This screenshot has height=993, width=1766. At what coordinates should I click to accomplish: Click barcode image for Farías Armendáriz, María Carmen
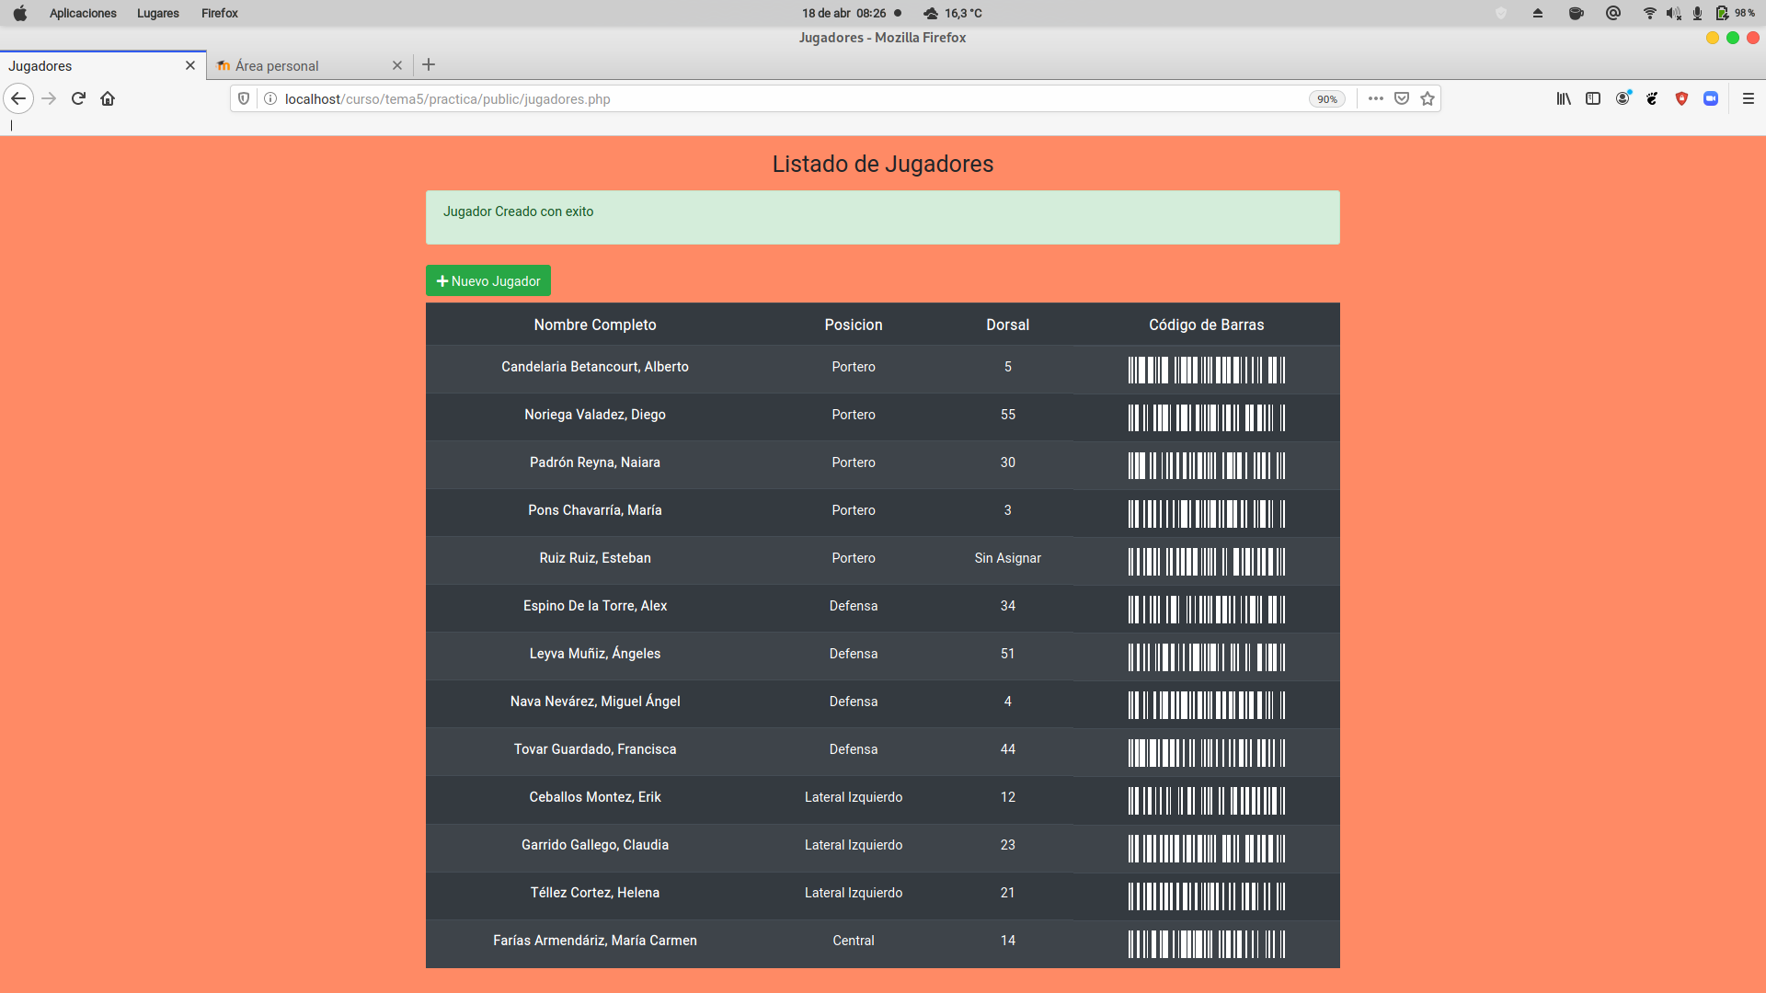pos(1207,943)
